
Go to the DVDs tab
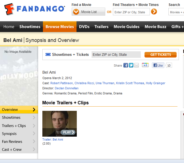84,27
